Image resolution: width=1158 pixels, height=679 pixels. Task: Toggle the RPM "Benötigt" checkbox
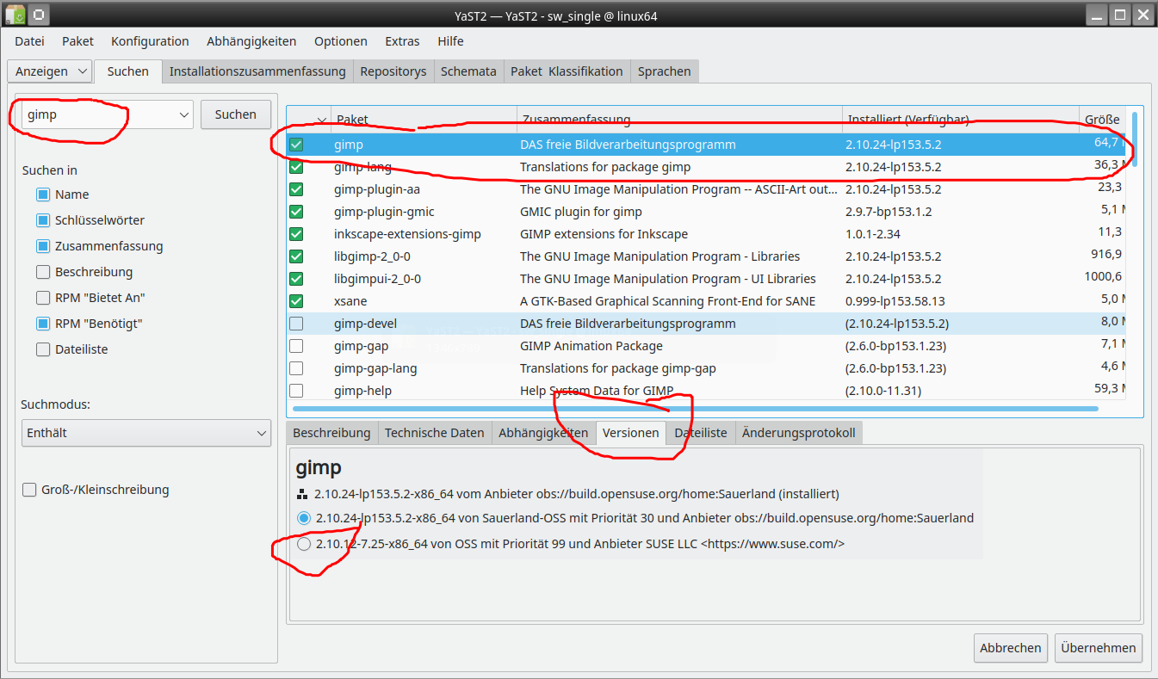(43, 324)
